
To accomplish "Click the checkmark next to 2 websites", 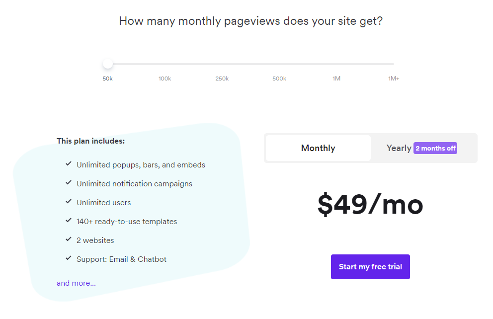I will (69, 239).
